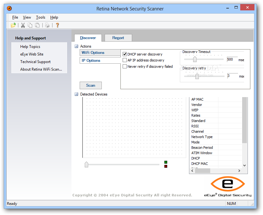Image resolution: width=263 pixels, height=215 pixels.
Task: Open About Retina WiFi Scan link
Action: pos(41,69)
